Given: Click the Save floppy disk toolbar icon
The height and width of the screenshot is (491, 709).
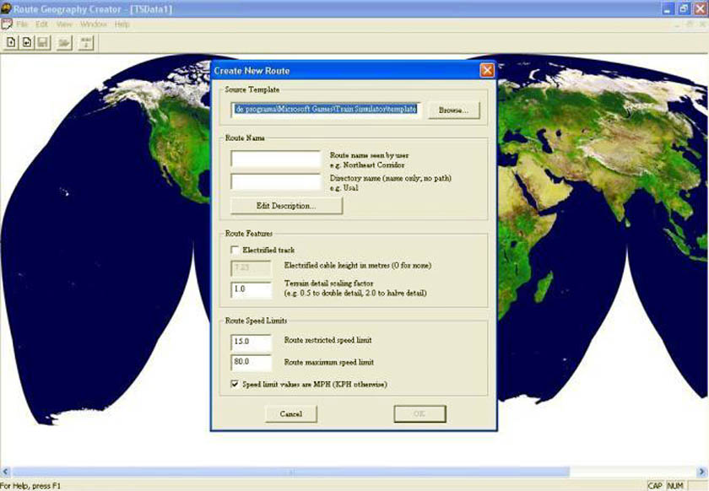Looking at the screenshot, I should click(x=42, y=42).
